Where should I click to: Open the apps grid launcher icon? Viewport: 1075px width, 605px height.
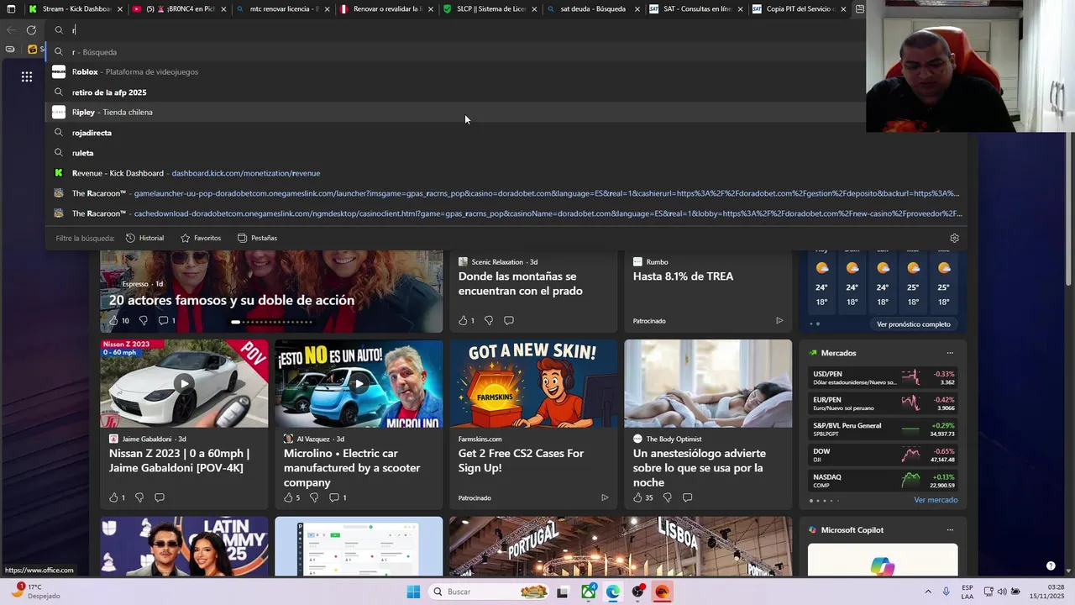click(x=27, y=76)
